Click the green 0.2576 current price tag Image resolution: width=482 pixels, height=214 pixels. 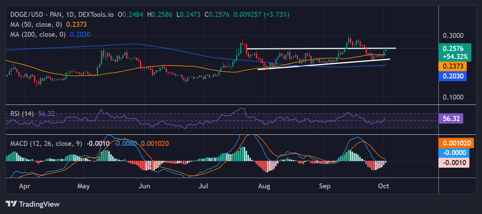pyautogui.click(x=453, y=49)
